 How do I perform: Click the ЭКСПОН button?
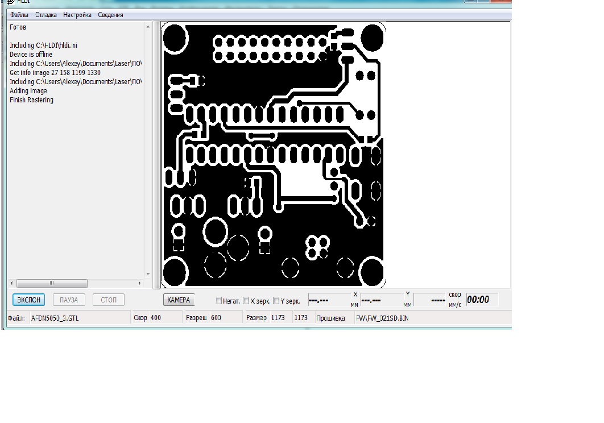28,300
